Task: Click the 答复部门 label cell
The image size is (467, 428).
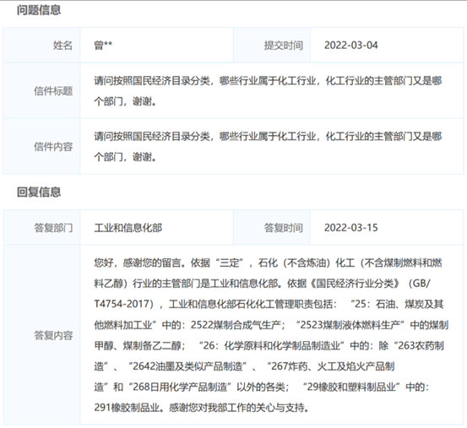Action: (x=41, y=227)
